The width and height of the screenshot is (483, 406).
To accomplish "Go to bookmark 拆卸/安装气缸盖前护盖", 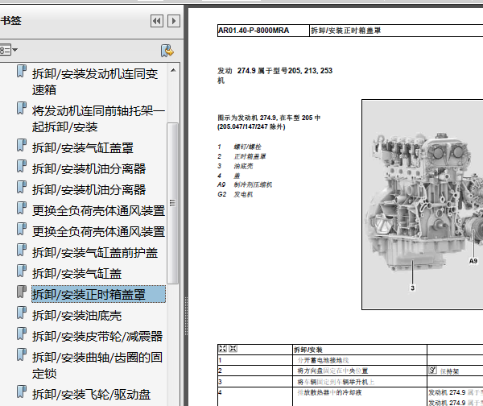I will (95, 253).
